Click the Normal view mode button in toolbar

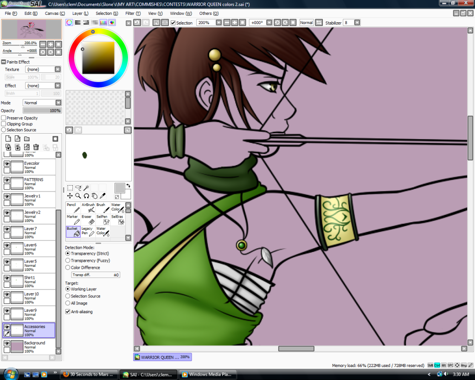tap(306, 23)
